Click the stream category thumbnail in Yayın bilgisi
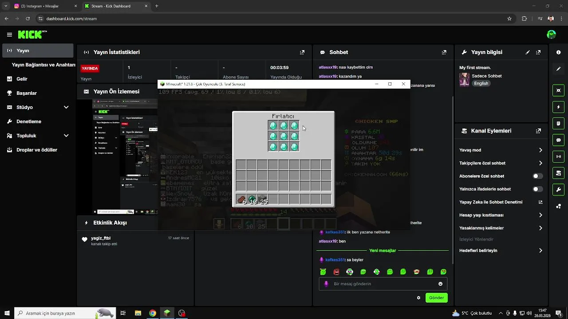Image resolution: width=568 pixels, height=319 pixels. (464, 80)
